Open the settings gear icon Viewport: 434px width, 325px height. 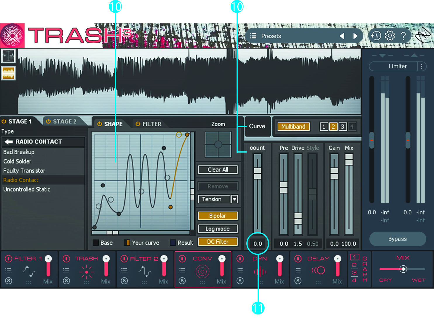click(x=390, y=36)
